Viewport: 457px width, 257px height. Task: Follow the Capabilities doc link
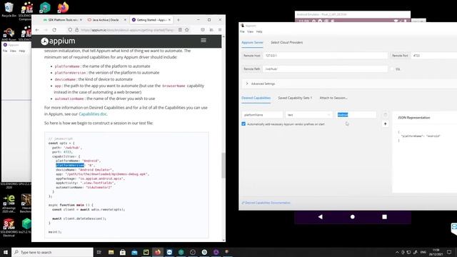pyautogui.click(x=93, y=114)
